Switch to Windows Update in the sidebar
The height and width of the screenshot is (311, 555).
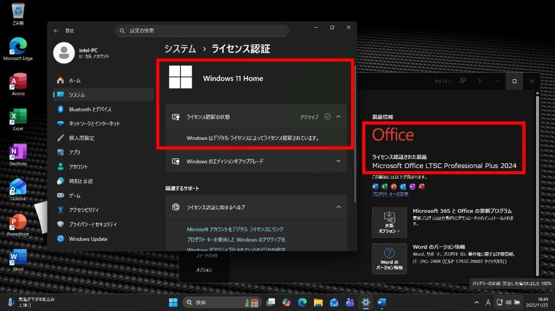[x=87, y=239]
